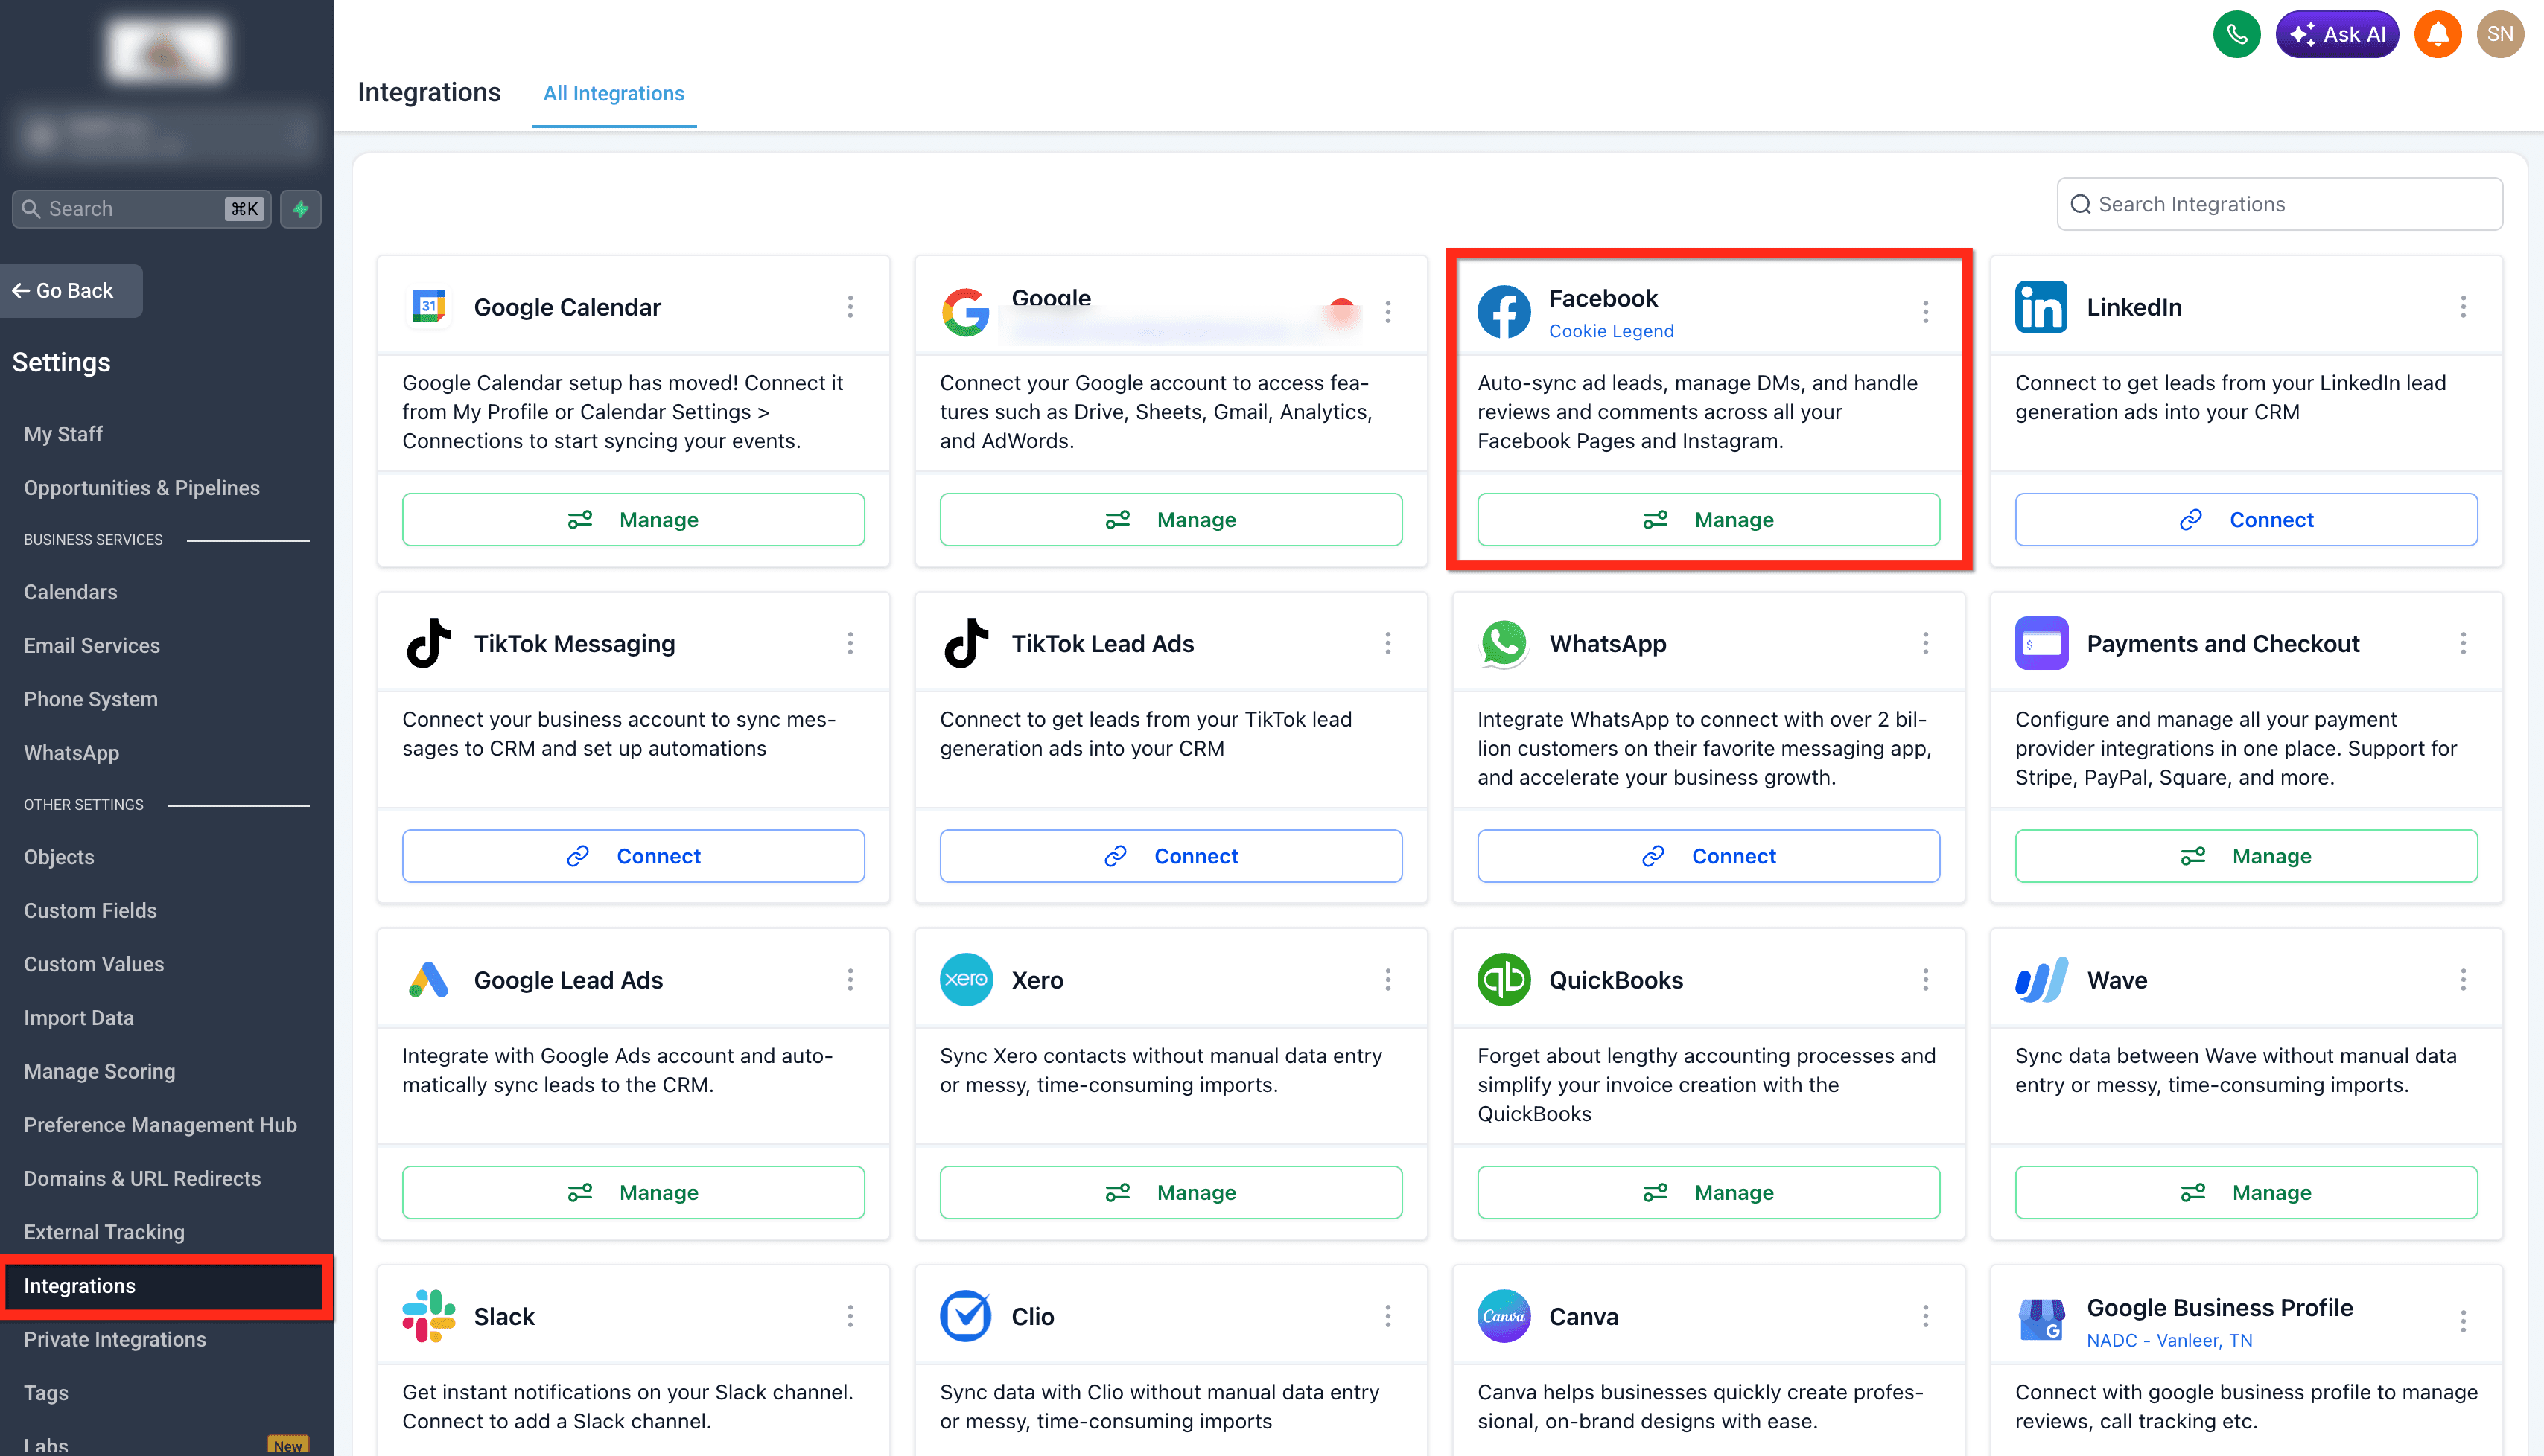This screenshot has height=1456, width=2544.
Task: Click the Google G logo icon
Action: pyautogui.click(x=965, y=312)
